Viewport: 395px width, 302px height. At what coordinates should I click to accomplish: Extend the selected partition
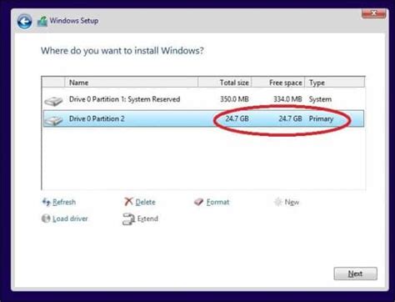click(x=147, y=219)
